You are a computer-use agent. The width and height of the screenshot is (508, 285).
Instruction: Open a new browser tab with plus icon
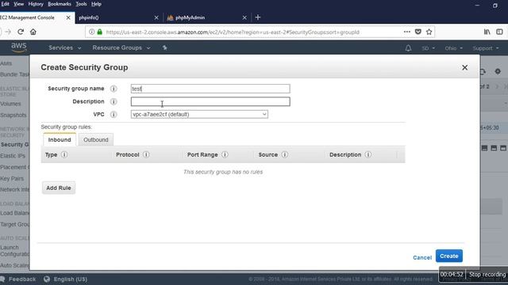click(x=258, y=17)
